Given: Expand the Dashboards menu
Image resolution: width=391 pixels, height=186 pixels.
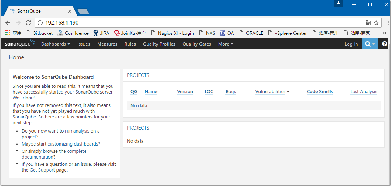Looking at the screenshot, I should [56, 44].
